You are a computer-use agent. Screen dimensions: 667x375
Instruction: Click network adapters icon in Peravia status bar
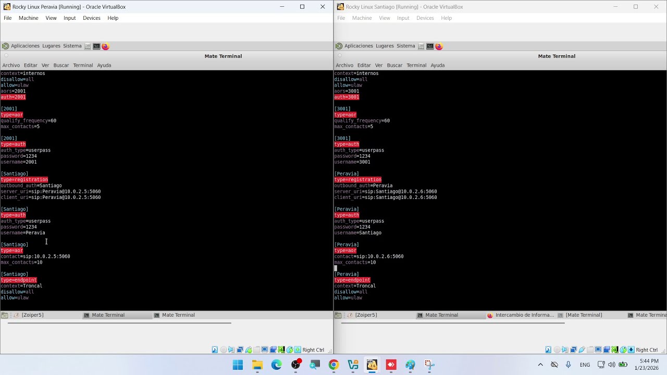[x=240, y=349]
